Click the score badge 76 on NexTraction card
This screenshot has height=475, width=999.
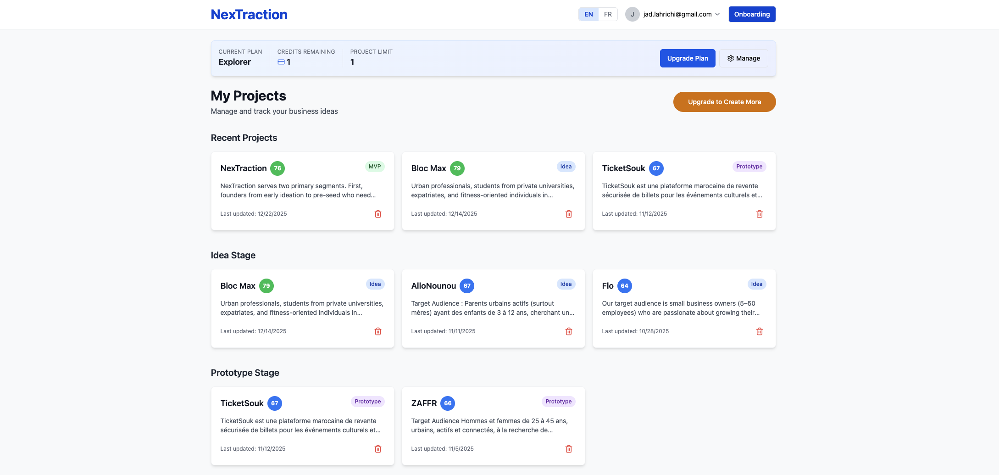[277, 168]
